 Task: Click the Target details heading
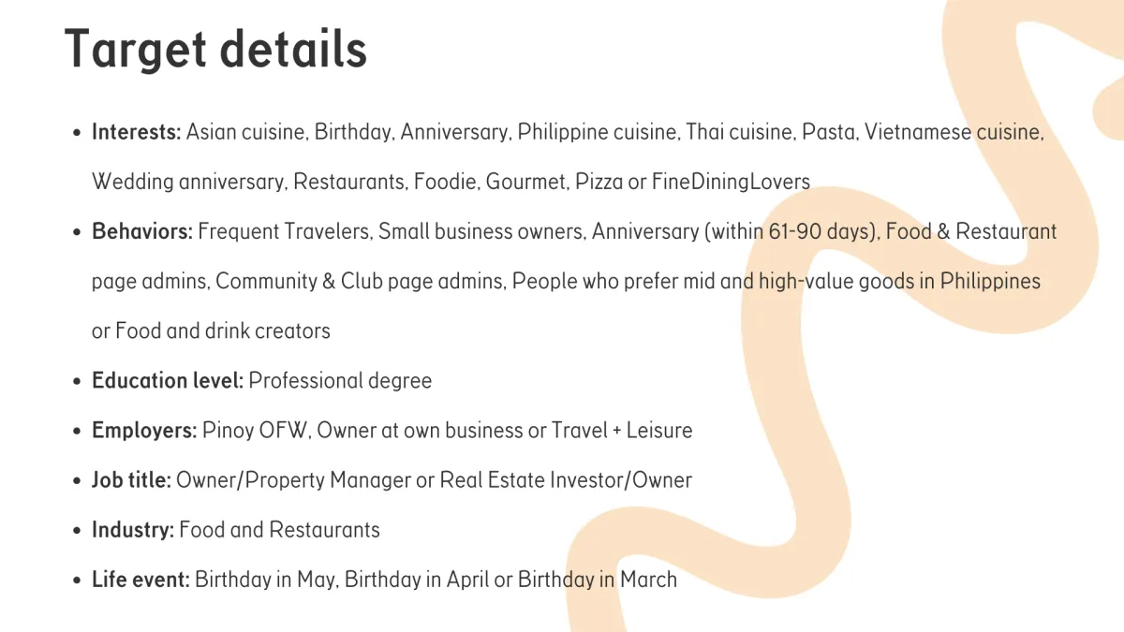(216, 49)
